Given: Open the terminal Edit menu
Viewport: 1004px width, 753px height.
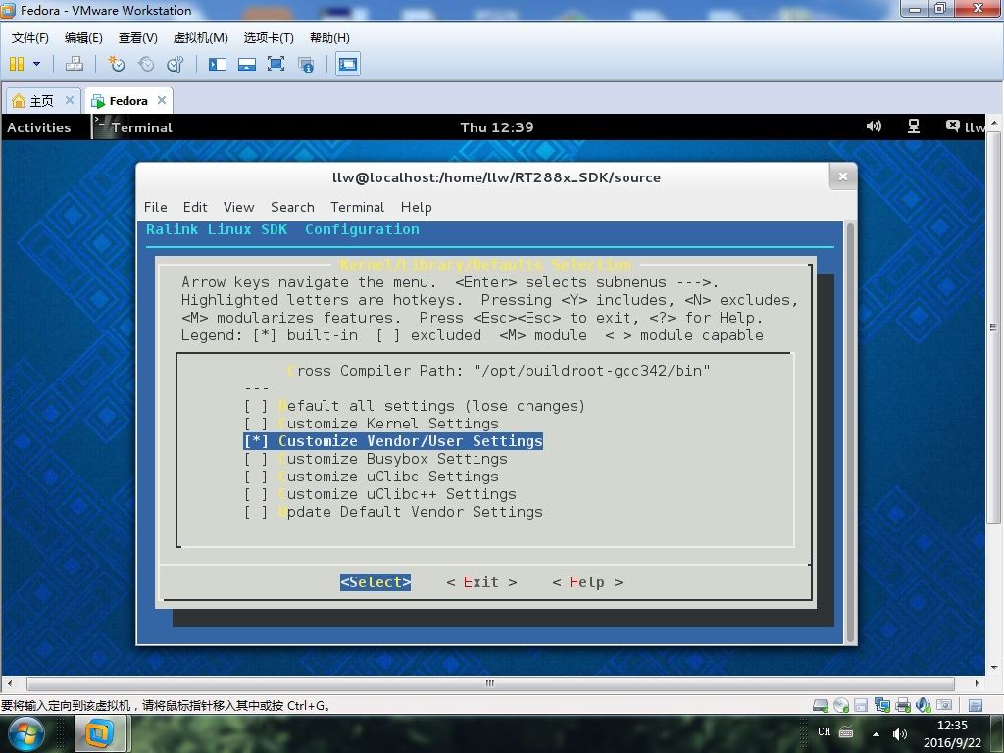Looking at the screenshot, I should pyautogui.click(x=195, y=207).
